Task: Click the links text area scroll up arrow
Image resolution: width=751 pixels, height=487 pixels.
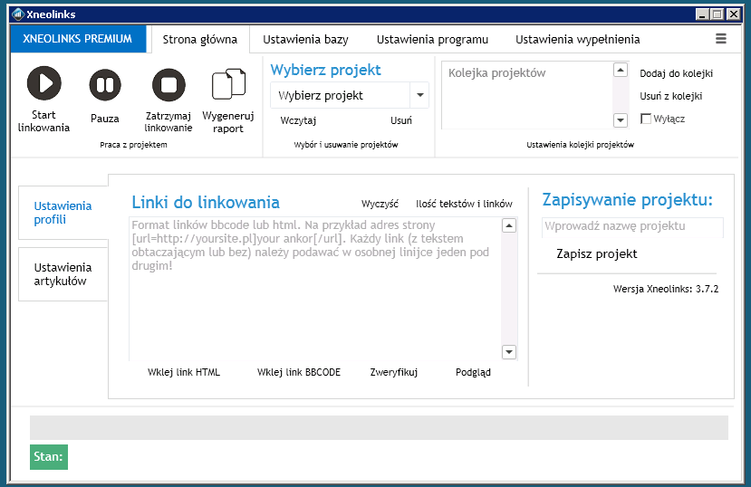Action: tap(508, 225)
